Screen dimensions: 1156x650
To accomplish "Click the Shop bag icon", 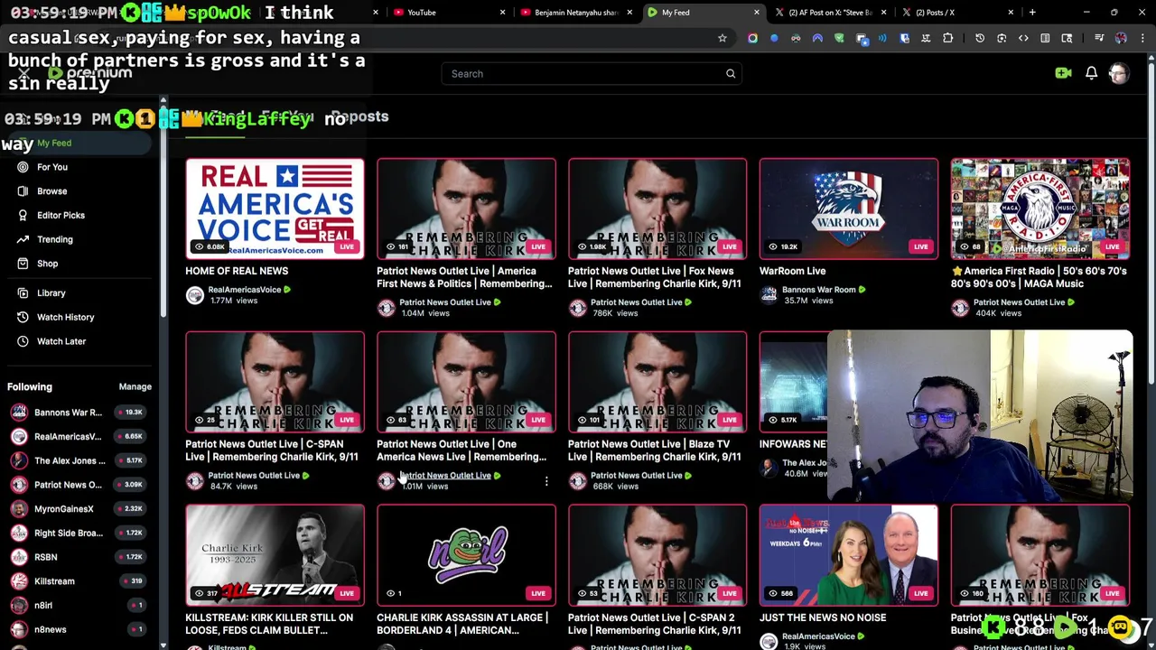I will (x=23, y=264).
